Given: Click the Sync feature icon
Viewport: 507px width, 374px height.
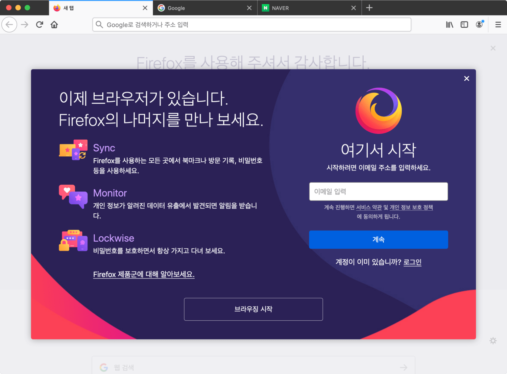Looking at the screenshot, I should coord(73,150).
